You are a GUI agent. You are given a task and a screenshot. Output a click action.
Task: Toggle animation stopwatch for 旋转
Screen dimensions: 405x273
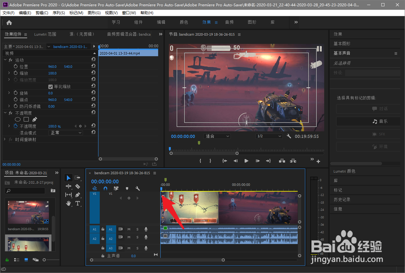(16, 93)
